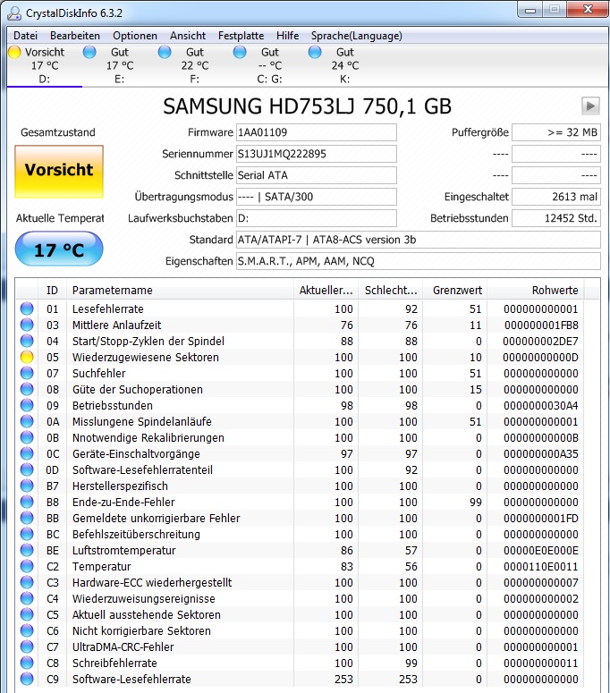
Task: Select the Nicht korrigierbare Sektoren row text
Action: coord(141,630)
